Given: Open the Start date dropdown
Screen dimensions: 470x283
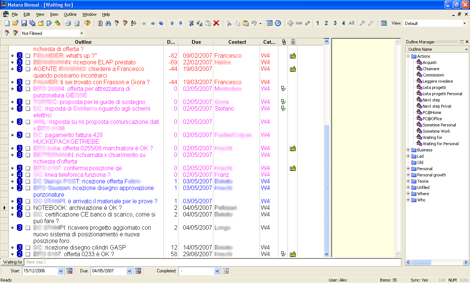Looking at the screenshot, I should click(61, 271).
